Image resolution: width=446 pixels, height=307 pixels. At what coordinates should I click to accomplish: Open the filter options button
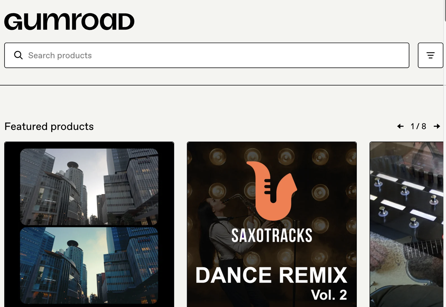430,55
